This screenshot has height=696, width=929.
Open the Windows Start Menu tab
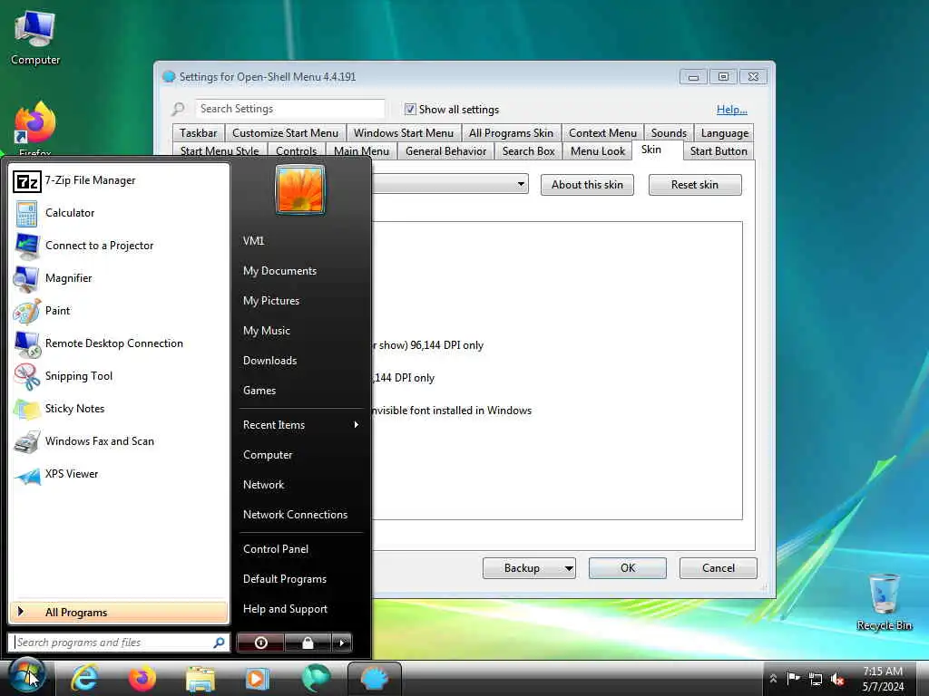coord(404,133)
